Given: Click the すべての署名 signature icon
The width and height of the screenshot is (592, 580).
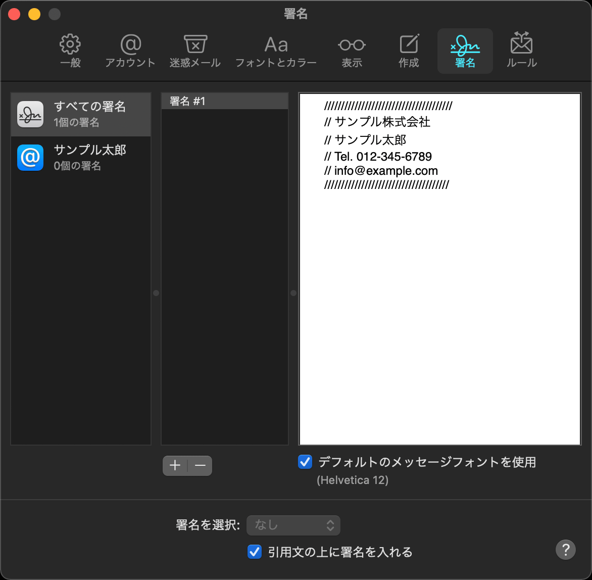Looking at the screenshot, I should (x=30, y=114).
